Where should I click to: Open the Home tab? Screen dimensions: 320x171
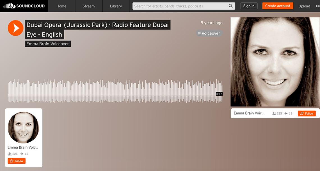61,6
